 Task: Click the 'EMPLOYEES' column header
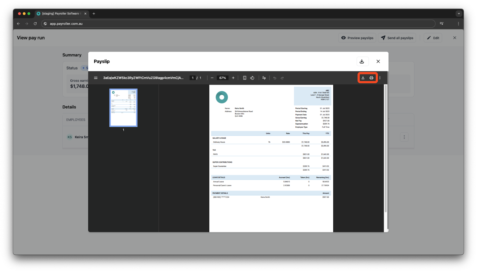(76, 120)
